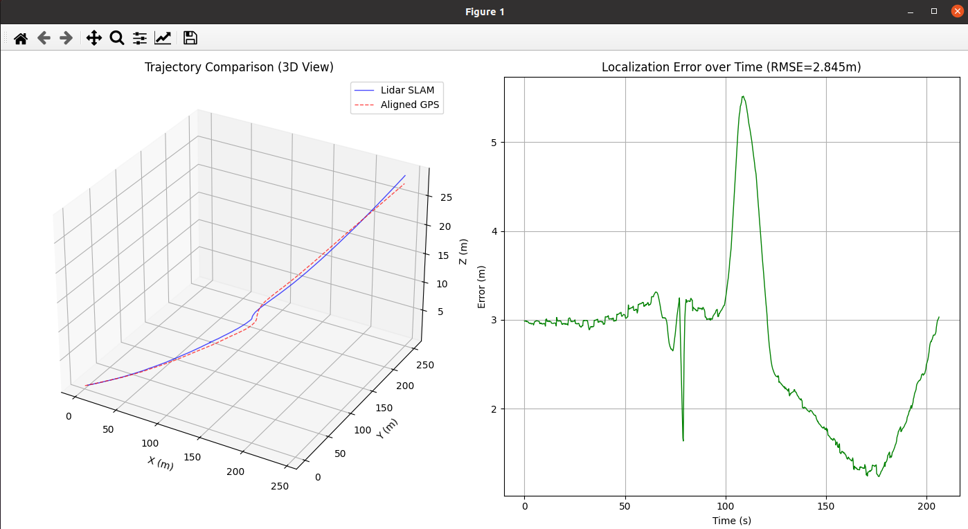The height and width of the screenshot is (529, 968).
Task: Open the Edit axis and curve parameters icon
Action: click(x=163, y=38)
